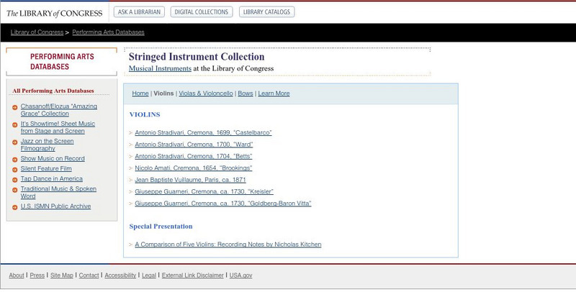The width and height of the screenshot is (576, 292).
Task: Click the orange bullet beside U.S. ISMN
Action: [x=14, y=207]
